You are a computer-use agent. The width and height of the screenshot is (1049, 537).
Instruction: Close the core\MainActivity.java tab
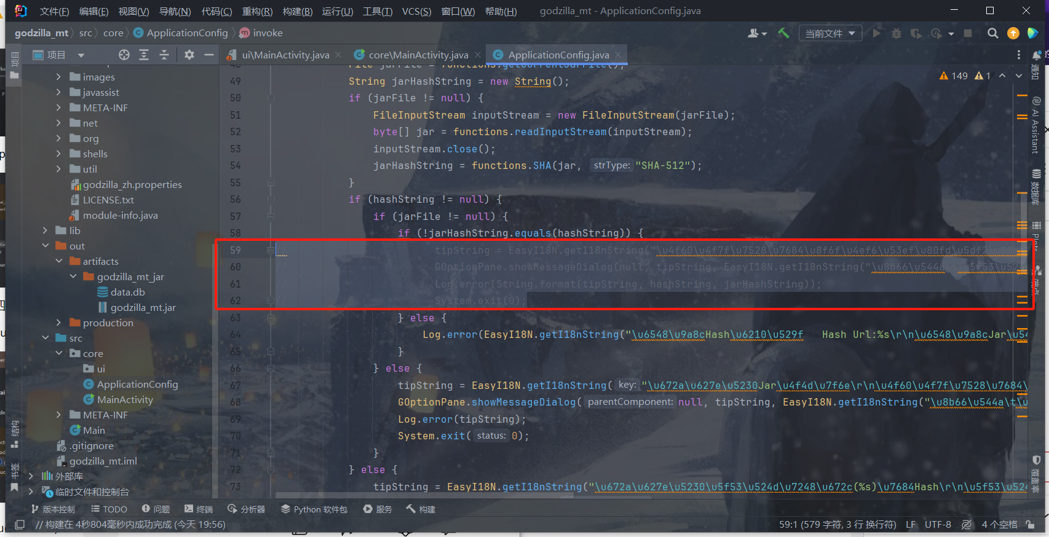point(478,55)
